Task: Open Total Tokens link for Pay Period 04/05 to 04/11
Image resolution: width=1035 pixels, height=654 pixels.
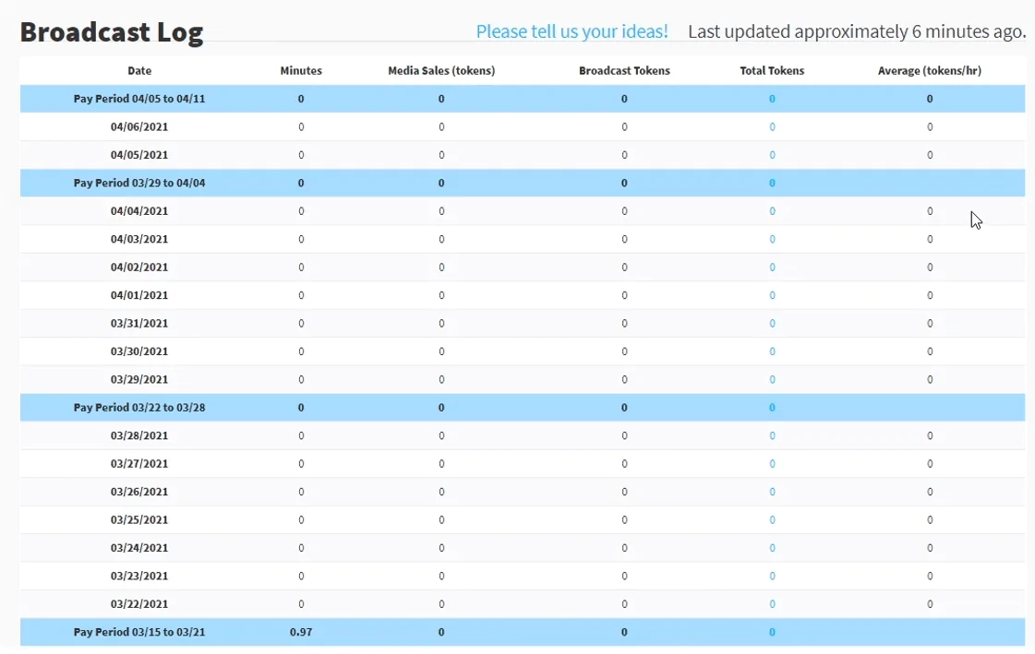Action: coord(772,99)
